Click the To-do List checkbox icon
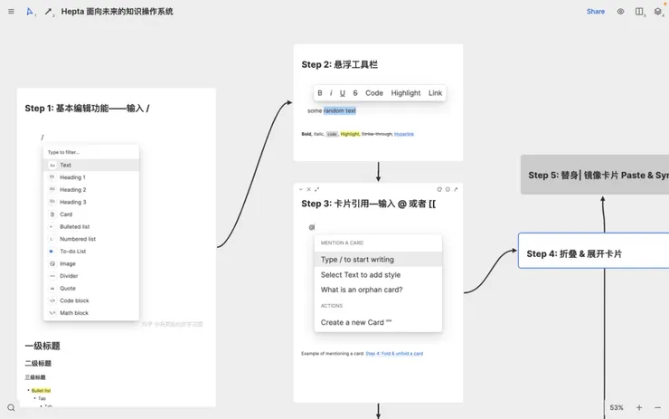This screenshot has width=669, height=419. [x=52, y=252]
